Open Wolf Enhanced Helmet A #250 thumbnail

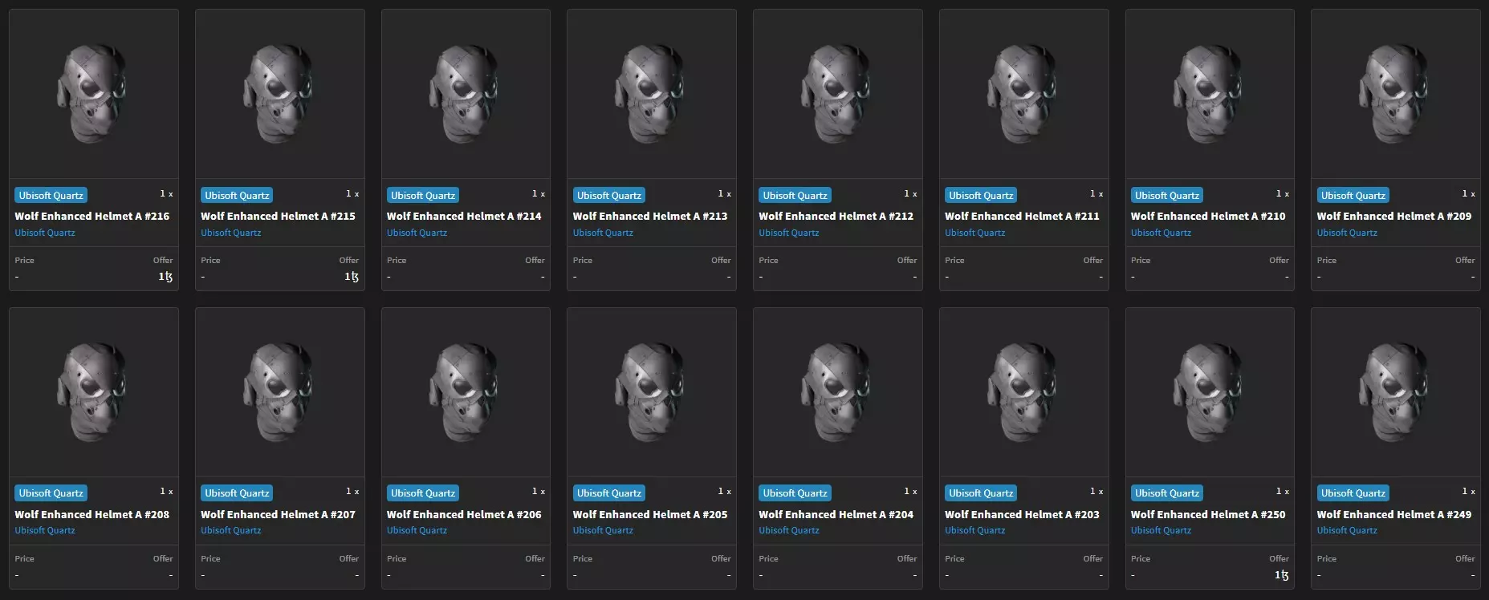(1210, 392)
